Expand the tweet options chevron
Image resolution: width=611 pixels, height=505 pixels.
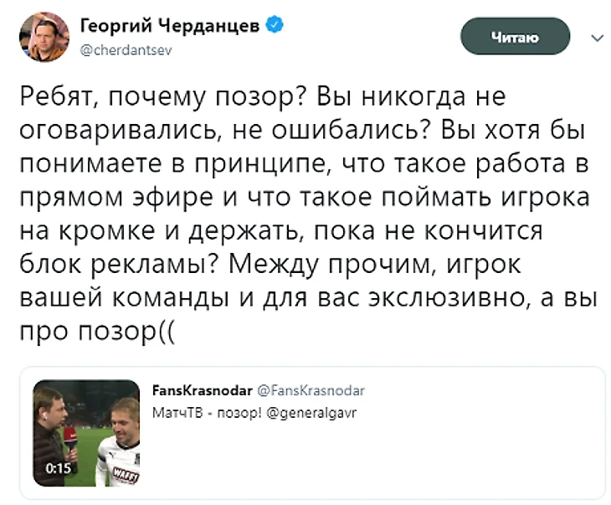point(597,38)
